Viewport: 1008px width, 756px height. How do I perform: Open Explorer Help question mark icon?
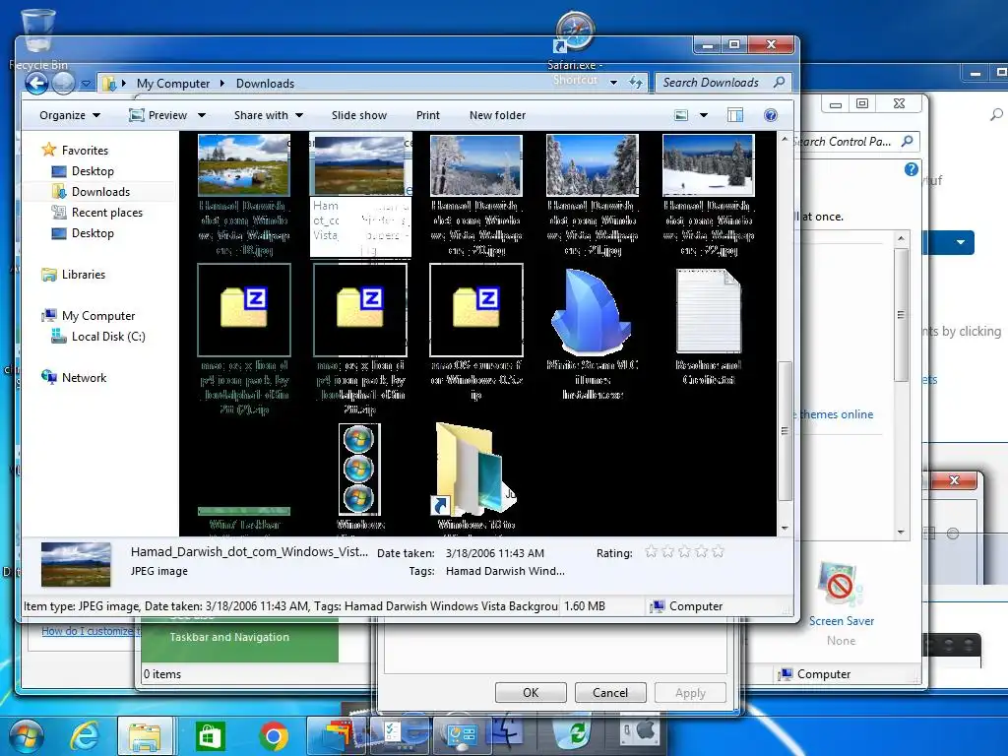point(770,115)
